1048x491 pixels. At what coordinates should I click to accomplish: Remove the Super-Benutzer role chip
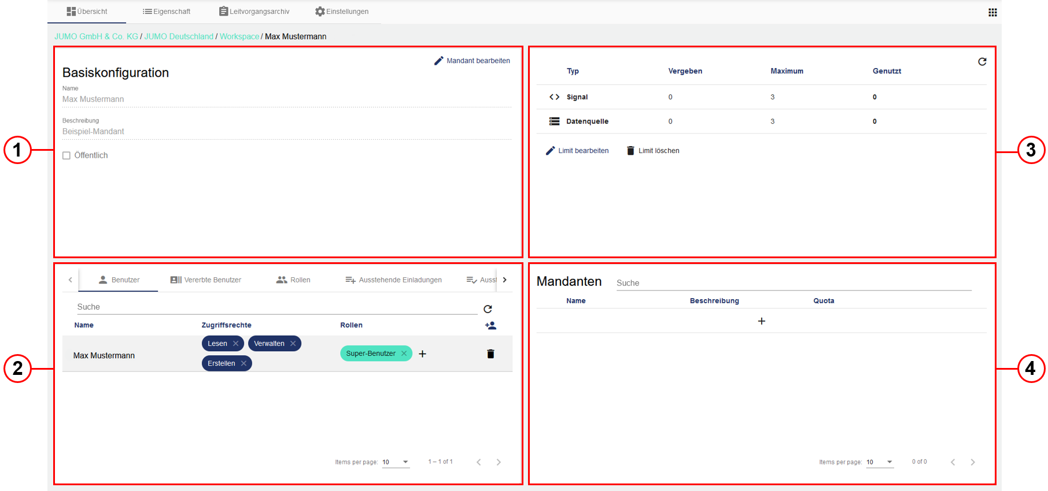[404, 354]
